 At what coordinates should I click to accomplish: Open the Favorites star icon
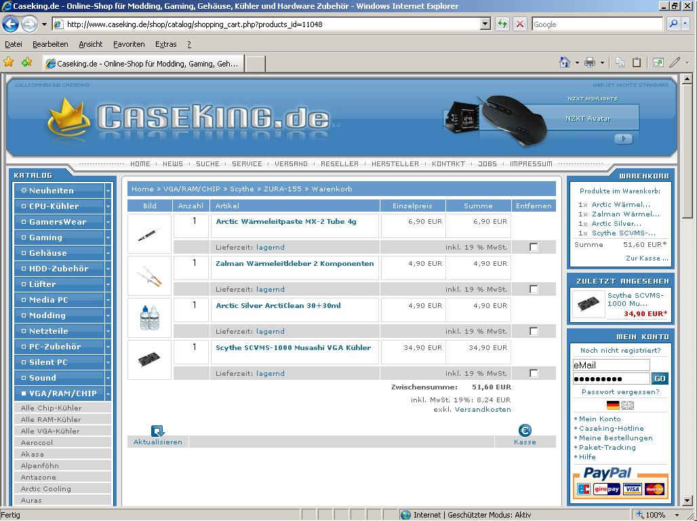[x=8, y=62]
